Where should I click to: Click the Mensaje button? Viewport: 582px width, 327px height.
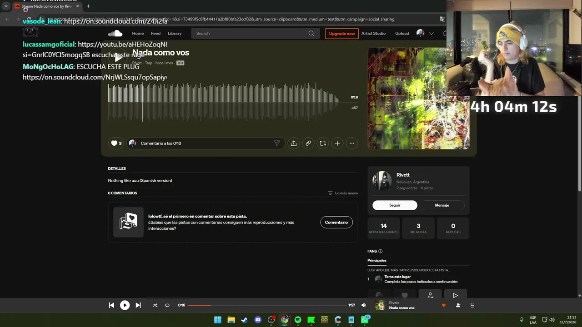[x=442, y=205]
